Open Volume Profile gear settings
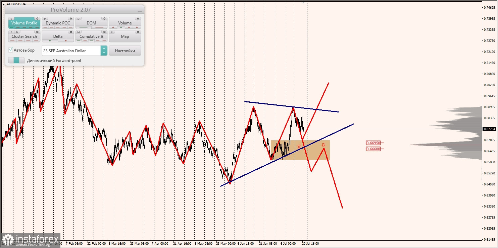 point(37,18)
